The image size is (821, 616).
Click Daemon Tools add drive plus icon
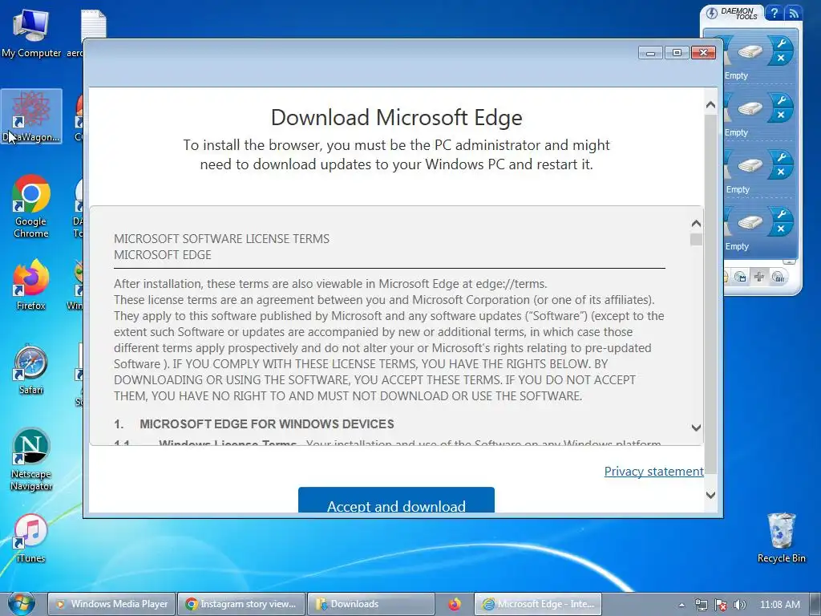click(x=758, y=276)
